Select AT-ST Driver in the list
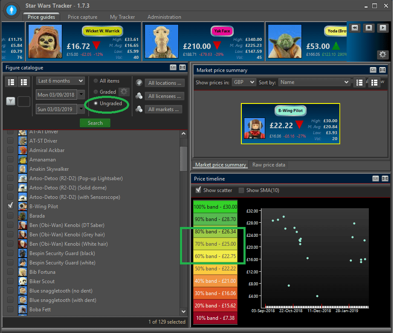The image size is (394, 333). (43, 141)
